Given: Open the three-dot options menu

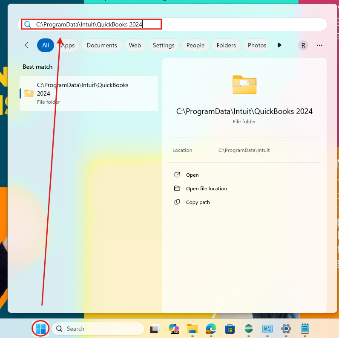Looking at the screenshot, I should (319, 45).
